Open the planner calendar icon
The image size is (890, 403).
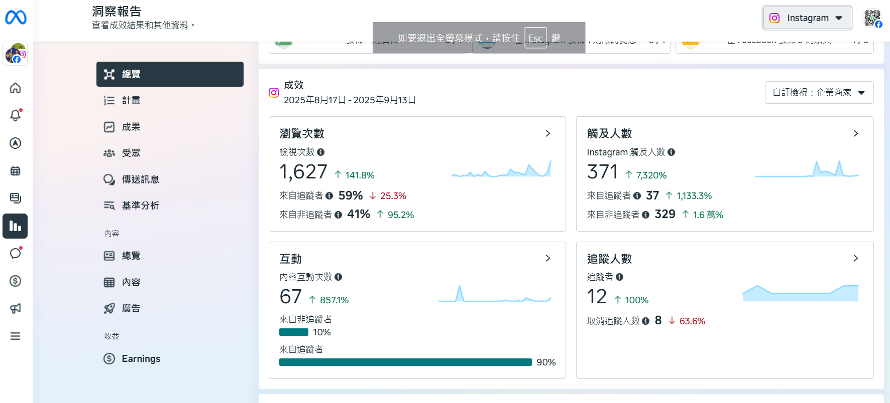pyautogui.click(x=16, y=171)
